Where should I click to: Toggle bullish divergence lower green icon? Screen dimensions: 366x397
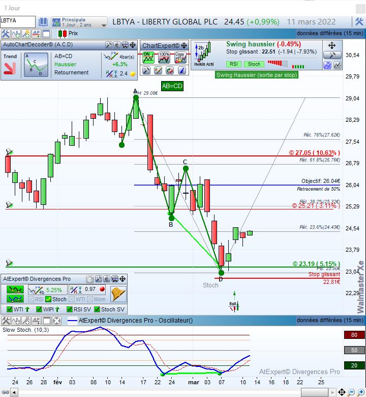tap(15, 299)
